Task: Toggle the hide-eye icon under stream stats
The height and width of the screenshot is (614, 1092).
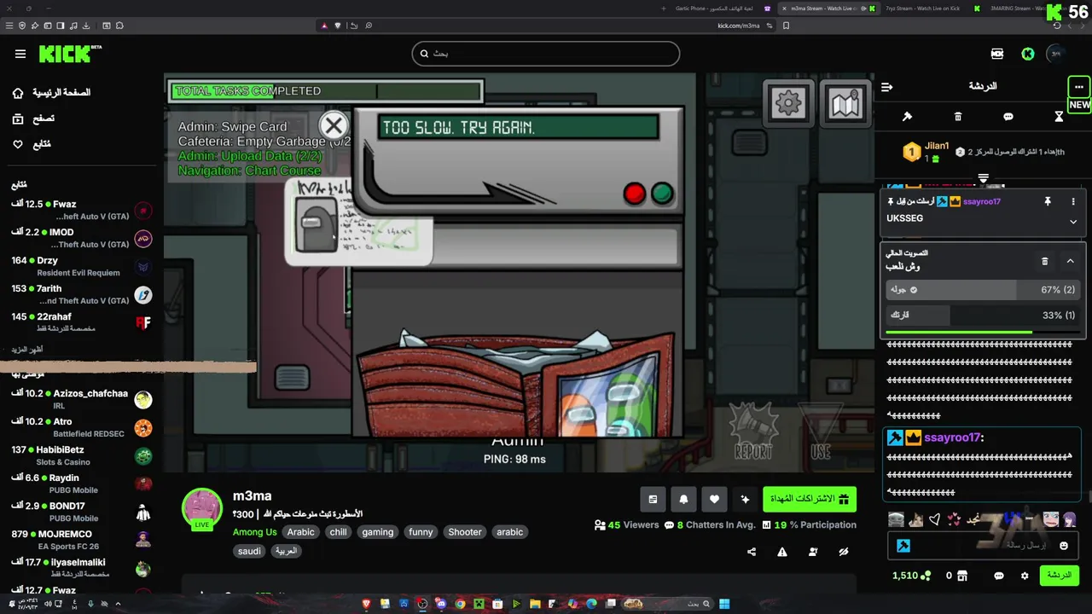Action: [x=844, y=552]
